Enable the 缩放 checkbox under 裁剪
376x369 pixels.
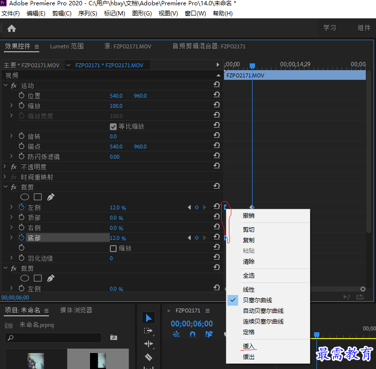(x=113, y=248)
